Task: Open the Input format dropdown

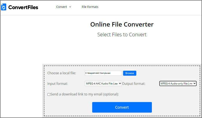Action: [x=102, y=84]
